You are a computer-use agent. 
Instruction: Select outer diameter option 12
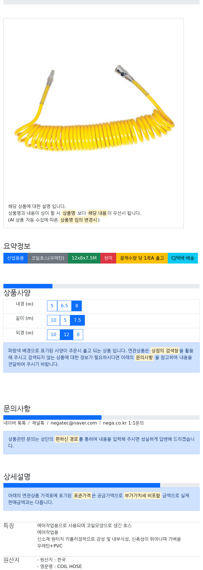pyautogui.click(x=67, y=334)
